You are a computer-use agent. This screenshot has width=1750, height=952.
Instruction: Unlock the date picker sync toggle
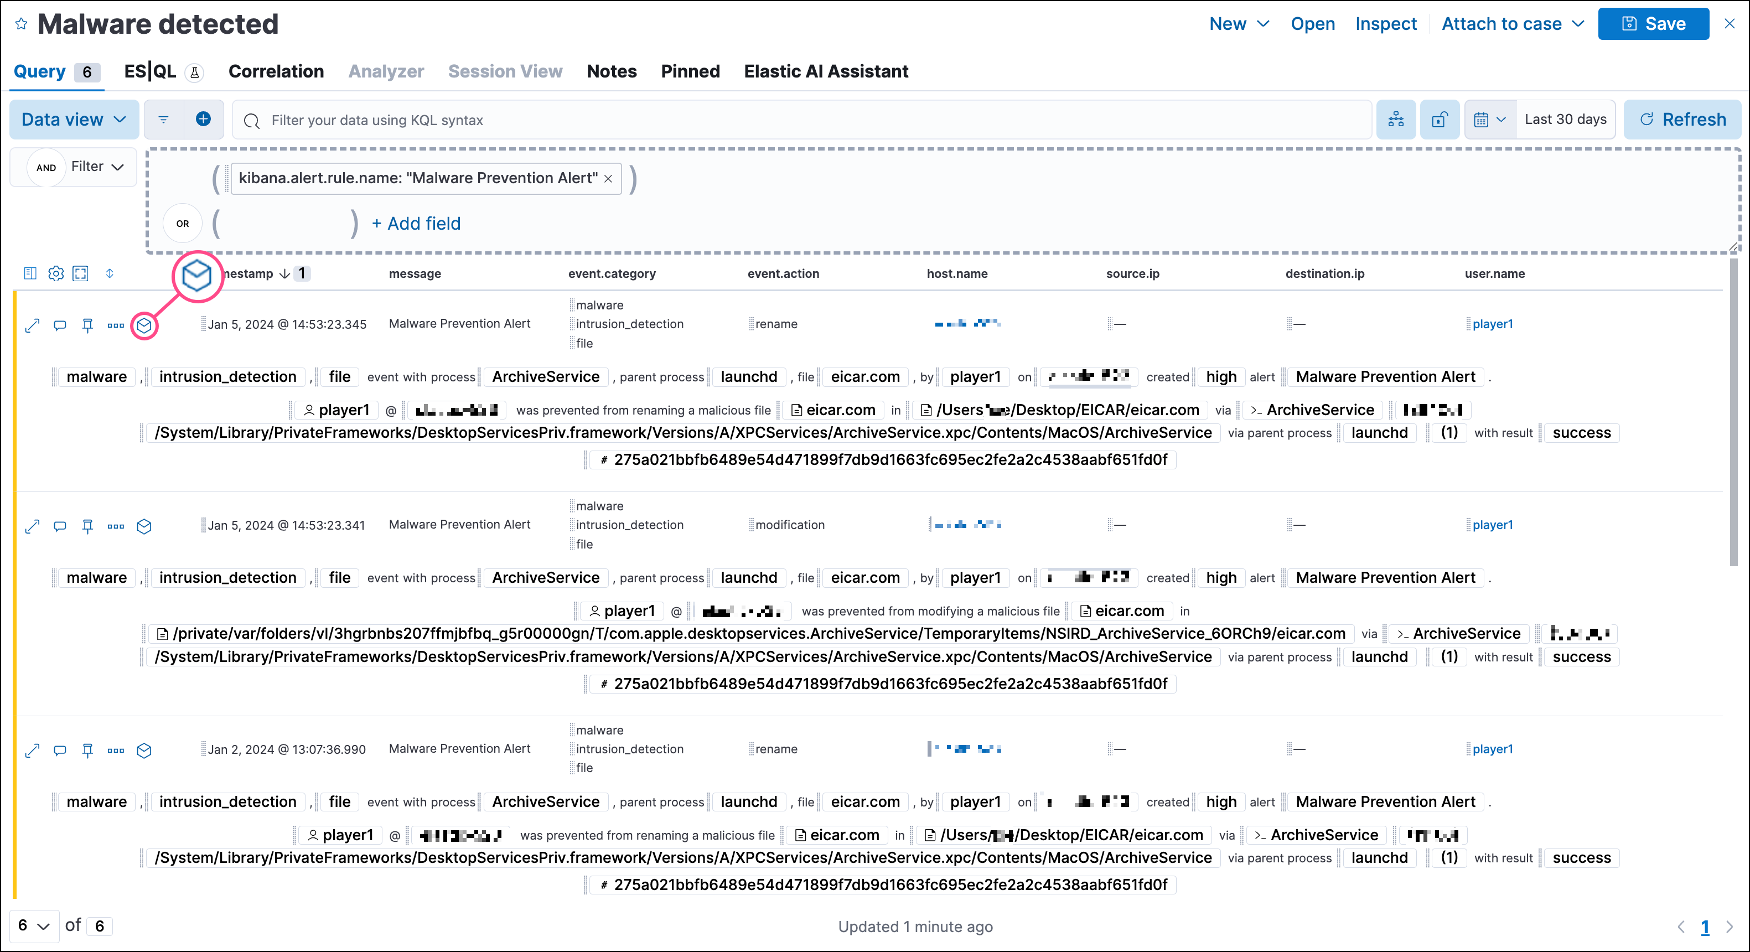tap(1440, 119)
